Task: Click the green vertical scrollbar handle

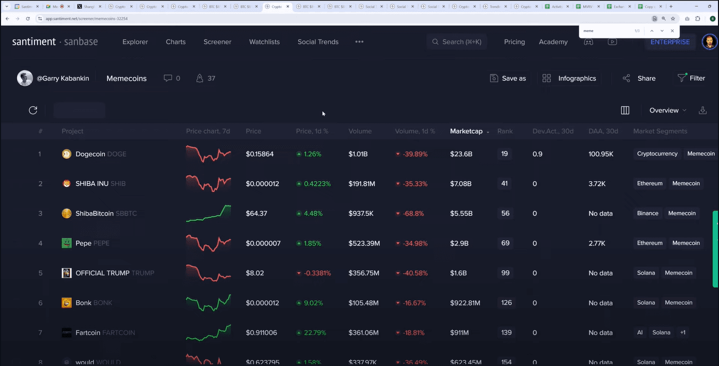Action: (x=715, y=249)
